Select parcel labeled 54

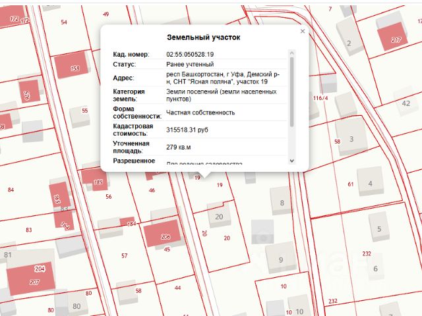pos(64,22)
